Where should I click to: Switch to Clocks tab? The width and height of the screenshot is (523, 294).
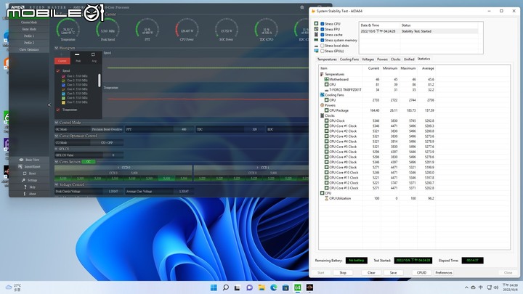396,59
